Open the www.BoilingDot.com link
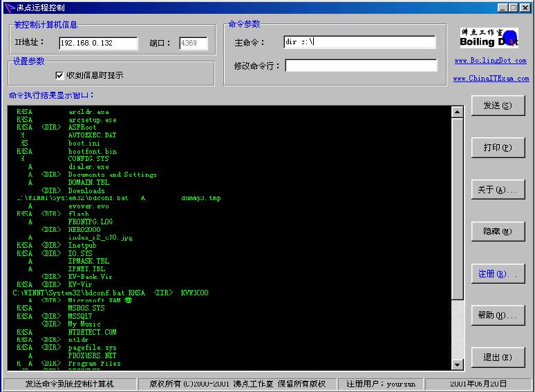 tap(490, 61)
